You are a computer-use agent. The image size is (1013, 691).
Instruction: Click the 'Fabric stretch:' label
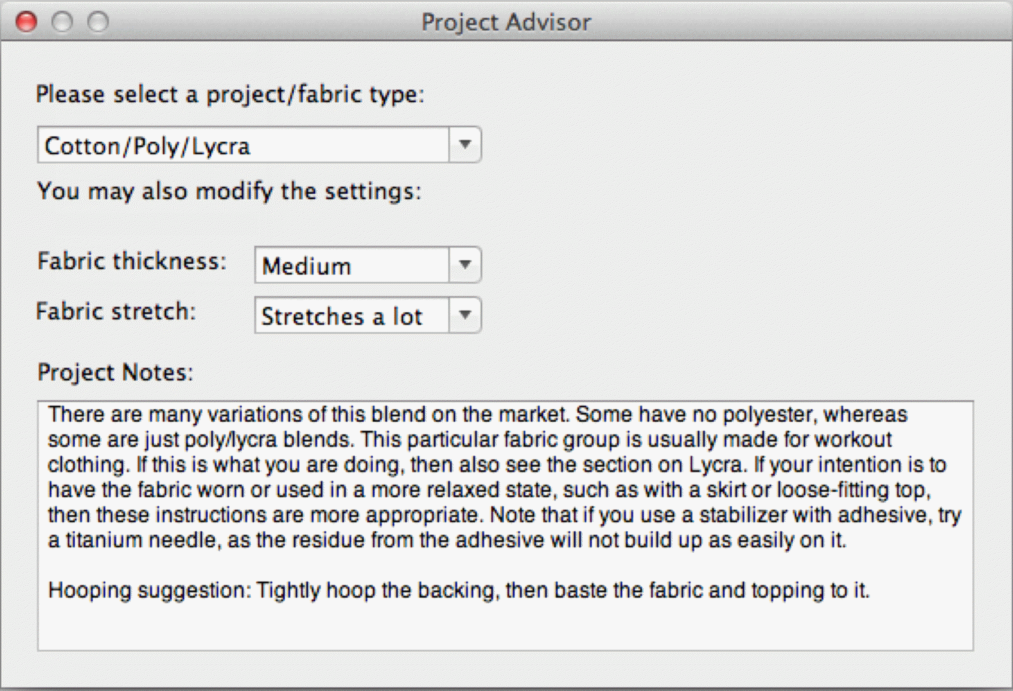click(x=116, y=312)
